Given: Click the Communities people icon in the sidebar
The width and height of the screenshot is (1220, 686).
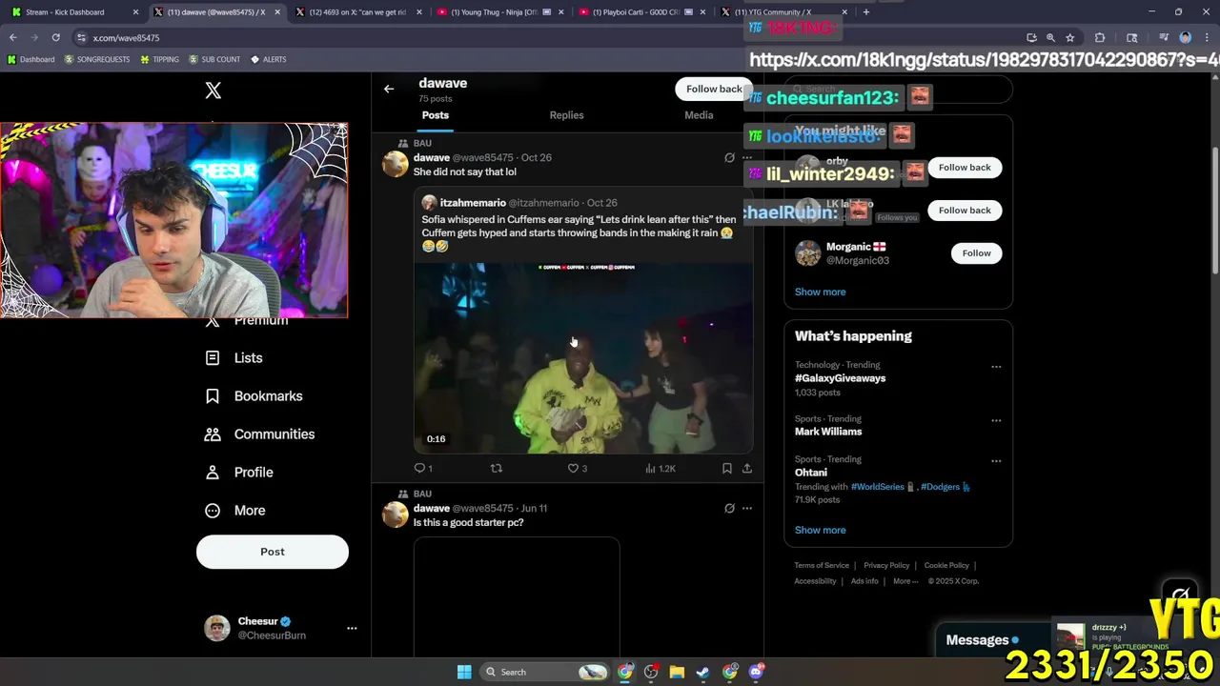Looking at the screenshot, I should tap(213, 434).
